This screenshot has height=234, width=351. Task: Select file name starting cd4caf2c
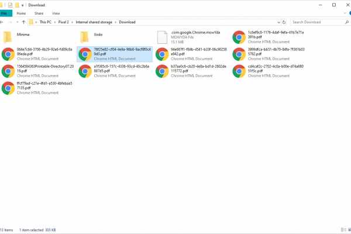(276, 68)
